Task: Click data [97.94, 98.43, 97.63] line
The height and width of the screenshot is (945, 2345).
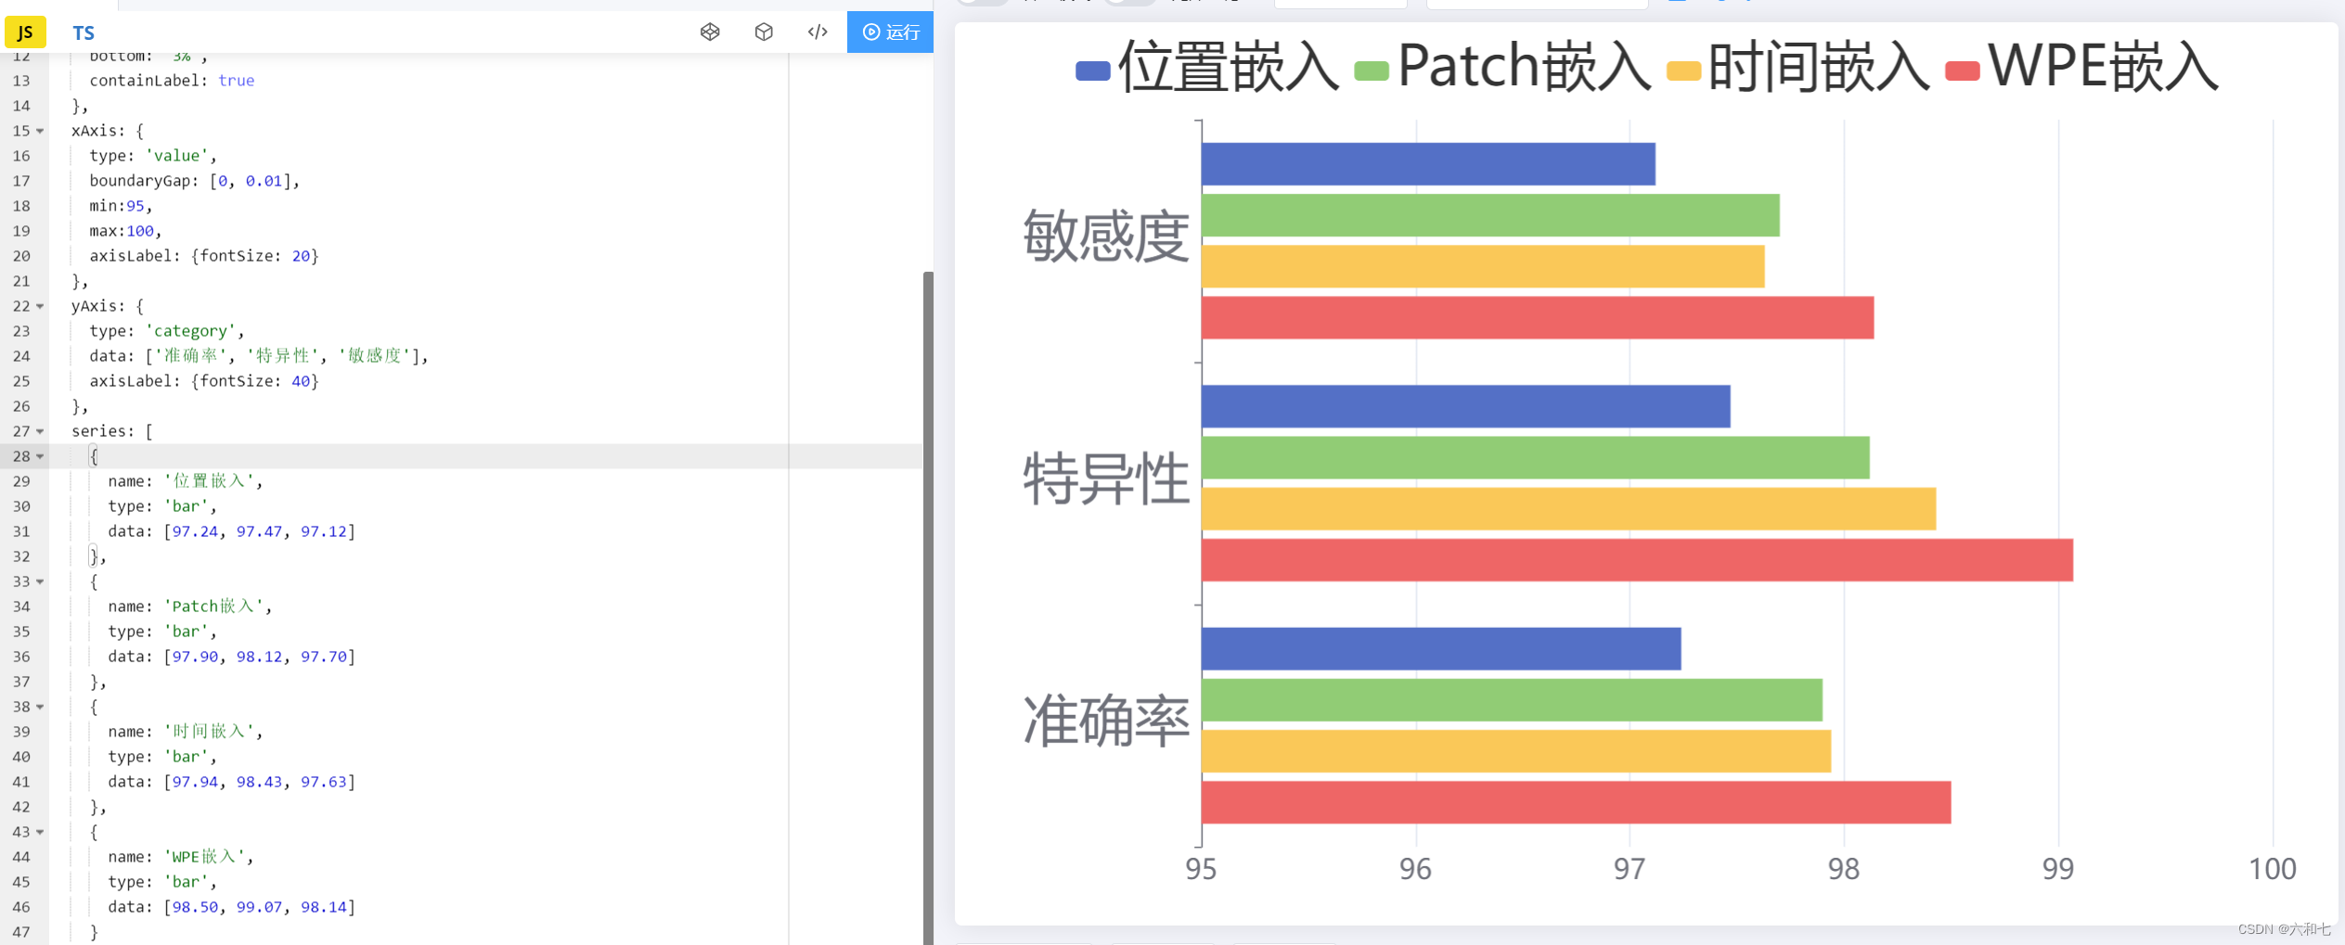Action: pyautogui.click(x=232, y=782)
